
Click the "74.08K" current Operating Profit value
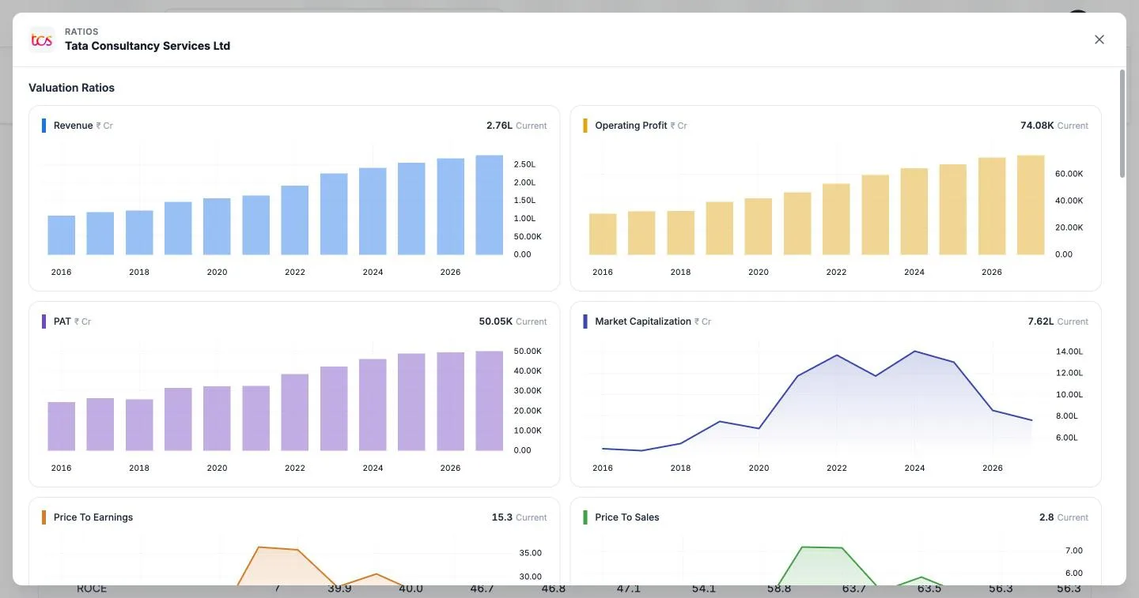1037,126
